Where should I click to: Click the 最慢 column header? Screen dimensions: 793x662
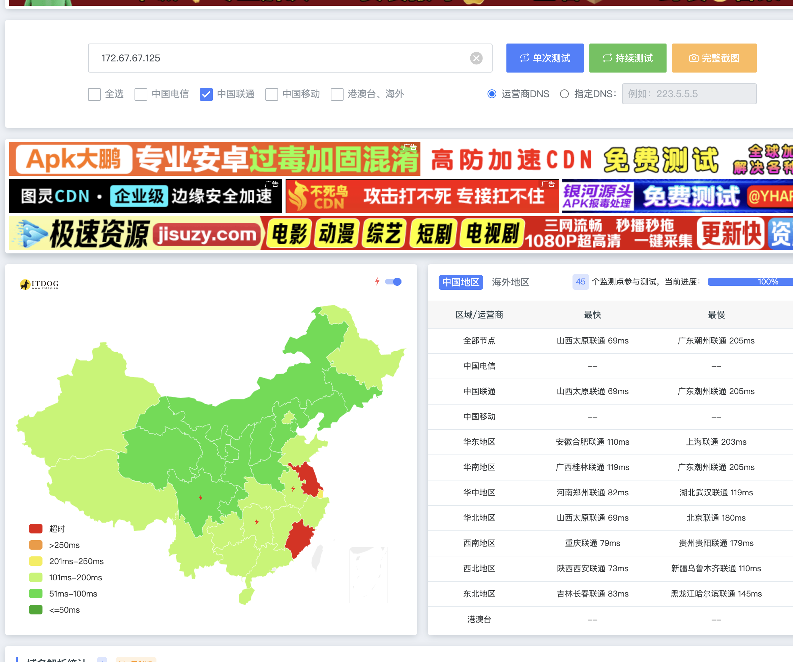coord(716,315)
